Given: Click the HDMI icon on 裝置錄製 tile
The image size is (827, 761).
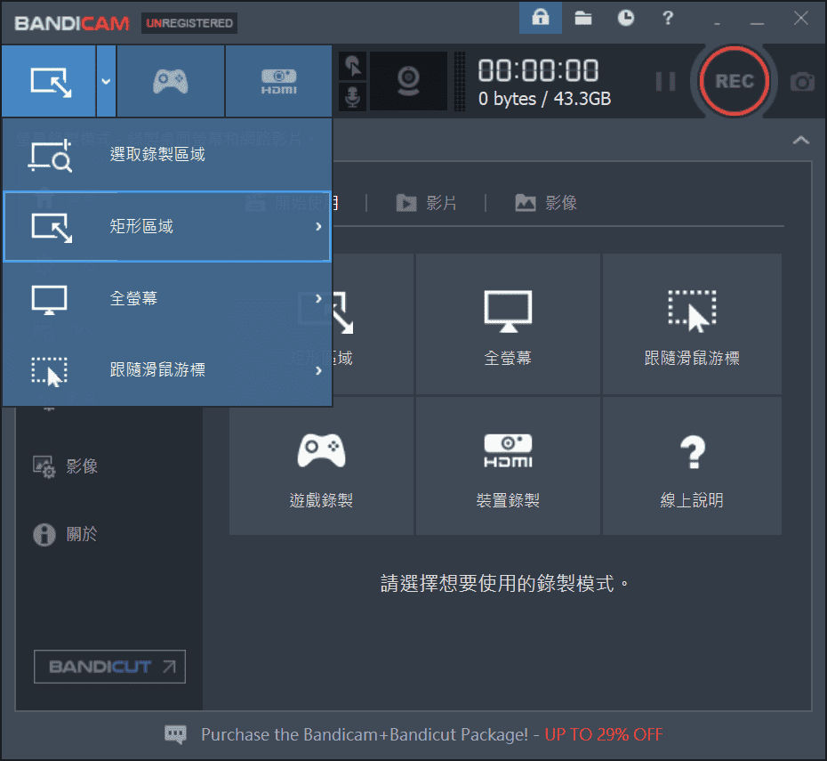Looking at the screenshot, I should pos(508,450).
